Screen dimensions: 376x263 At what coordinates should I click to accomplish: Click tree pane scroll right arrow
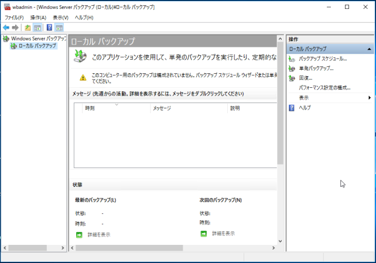(x=63, y=248)
